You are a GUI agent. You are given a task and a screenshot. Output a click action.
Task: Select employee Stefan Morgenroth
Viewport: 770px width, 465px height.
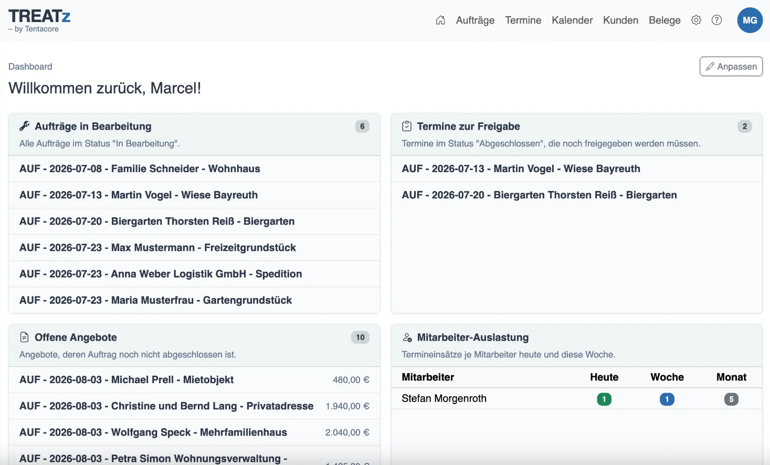(x=444, y=398)
